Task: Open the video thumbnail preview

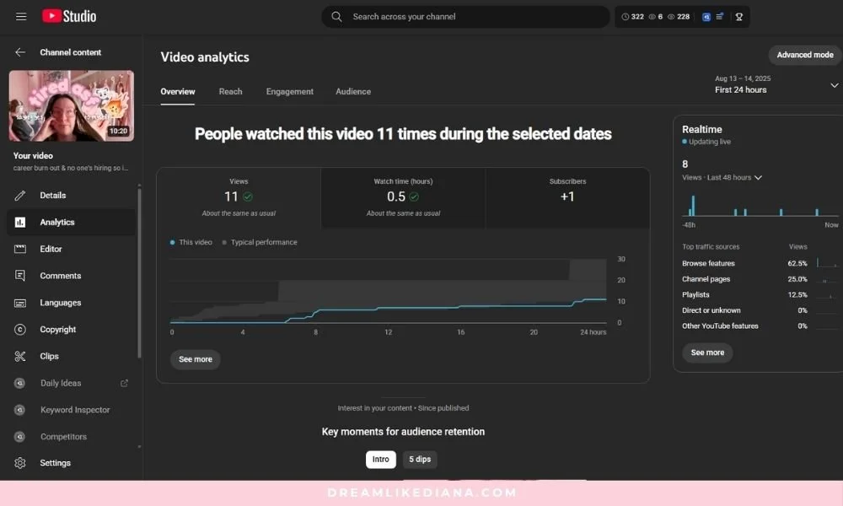Action: [71, 105]
